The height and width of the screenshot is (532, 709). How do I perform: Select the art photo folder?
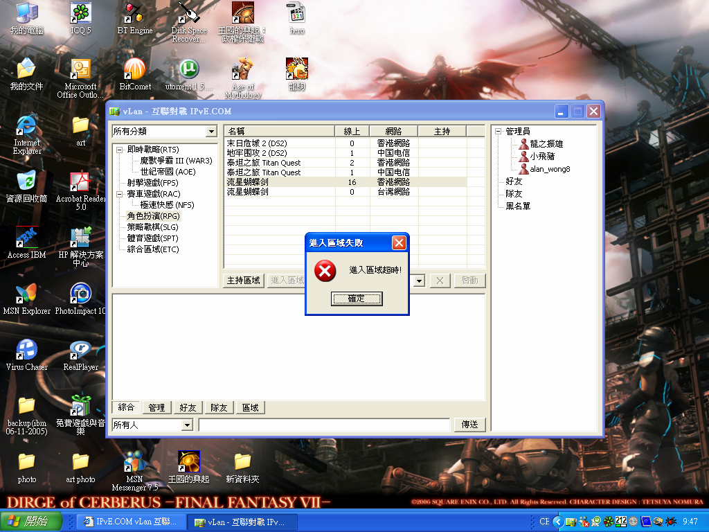(x=80, y=467)
